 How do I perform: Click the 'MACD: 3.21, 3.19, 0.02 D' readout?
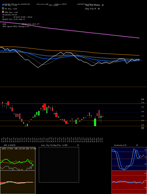(14, 19)
